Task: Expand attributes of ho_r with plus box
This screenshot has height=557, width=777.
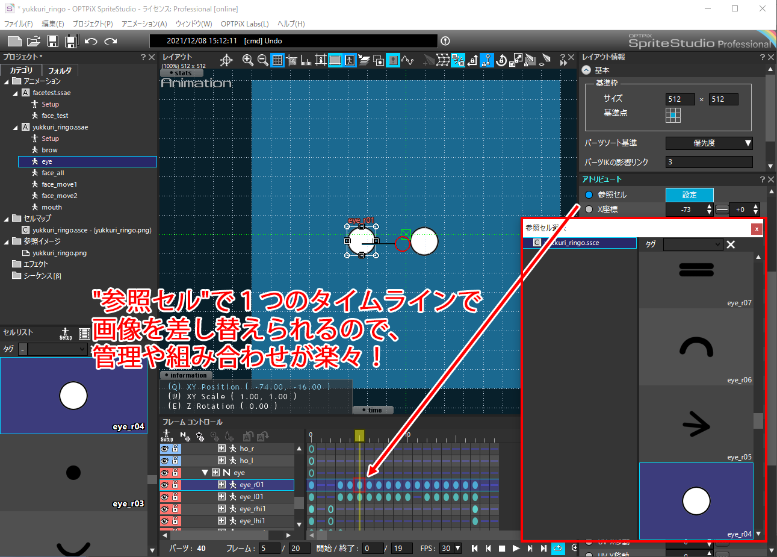Action: coord(222,449)
